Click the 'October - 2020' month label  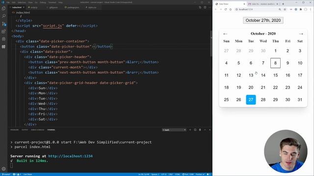click(263, 34)
